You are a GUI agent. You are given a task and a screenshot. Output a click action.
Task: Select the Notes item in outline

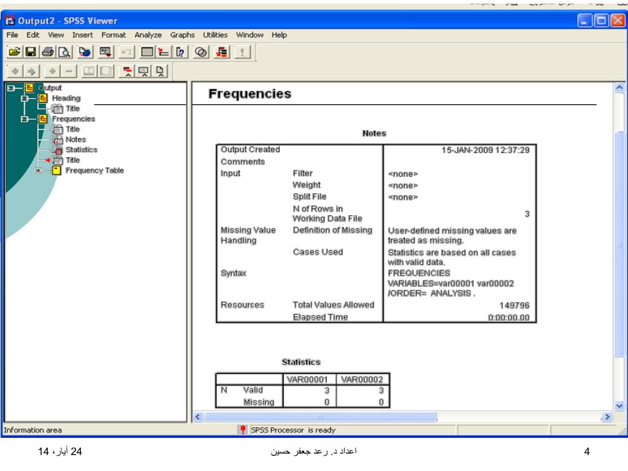75,139
